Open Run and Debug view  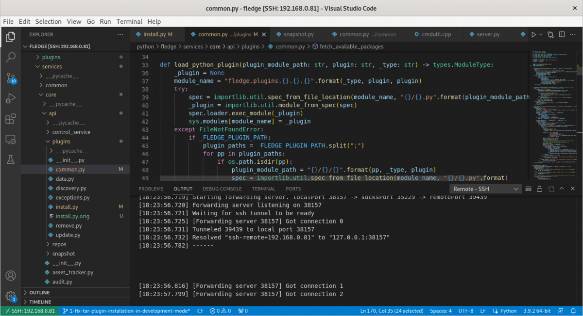(10, 98)
